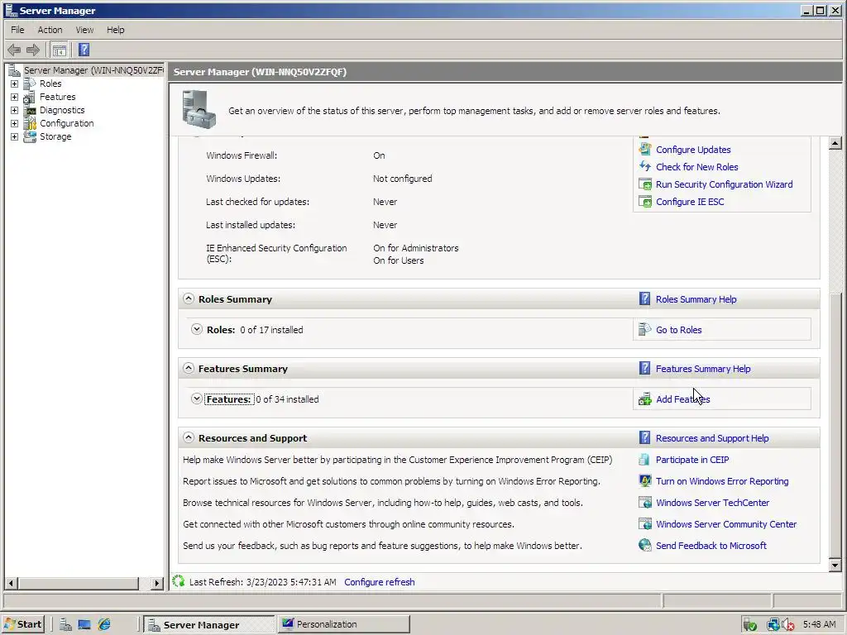847x635 pixels.
Task: Click the Server Manager taskbar button
Action: 209,625
